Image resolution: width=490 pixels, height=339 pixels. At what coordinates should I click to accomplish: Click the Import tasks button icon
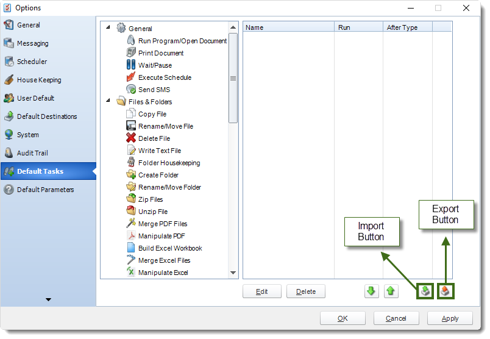point(425,291)
